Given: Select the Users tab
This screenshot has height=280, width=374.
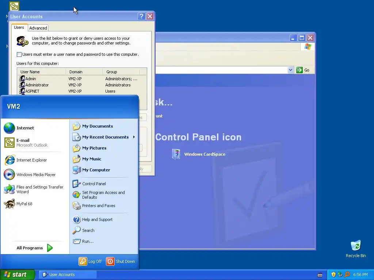Looking at the screenshot, I should [19, 27].
